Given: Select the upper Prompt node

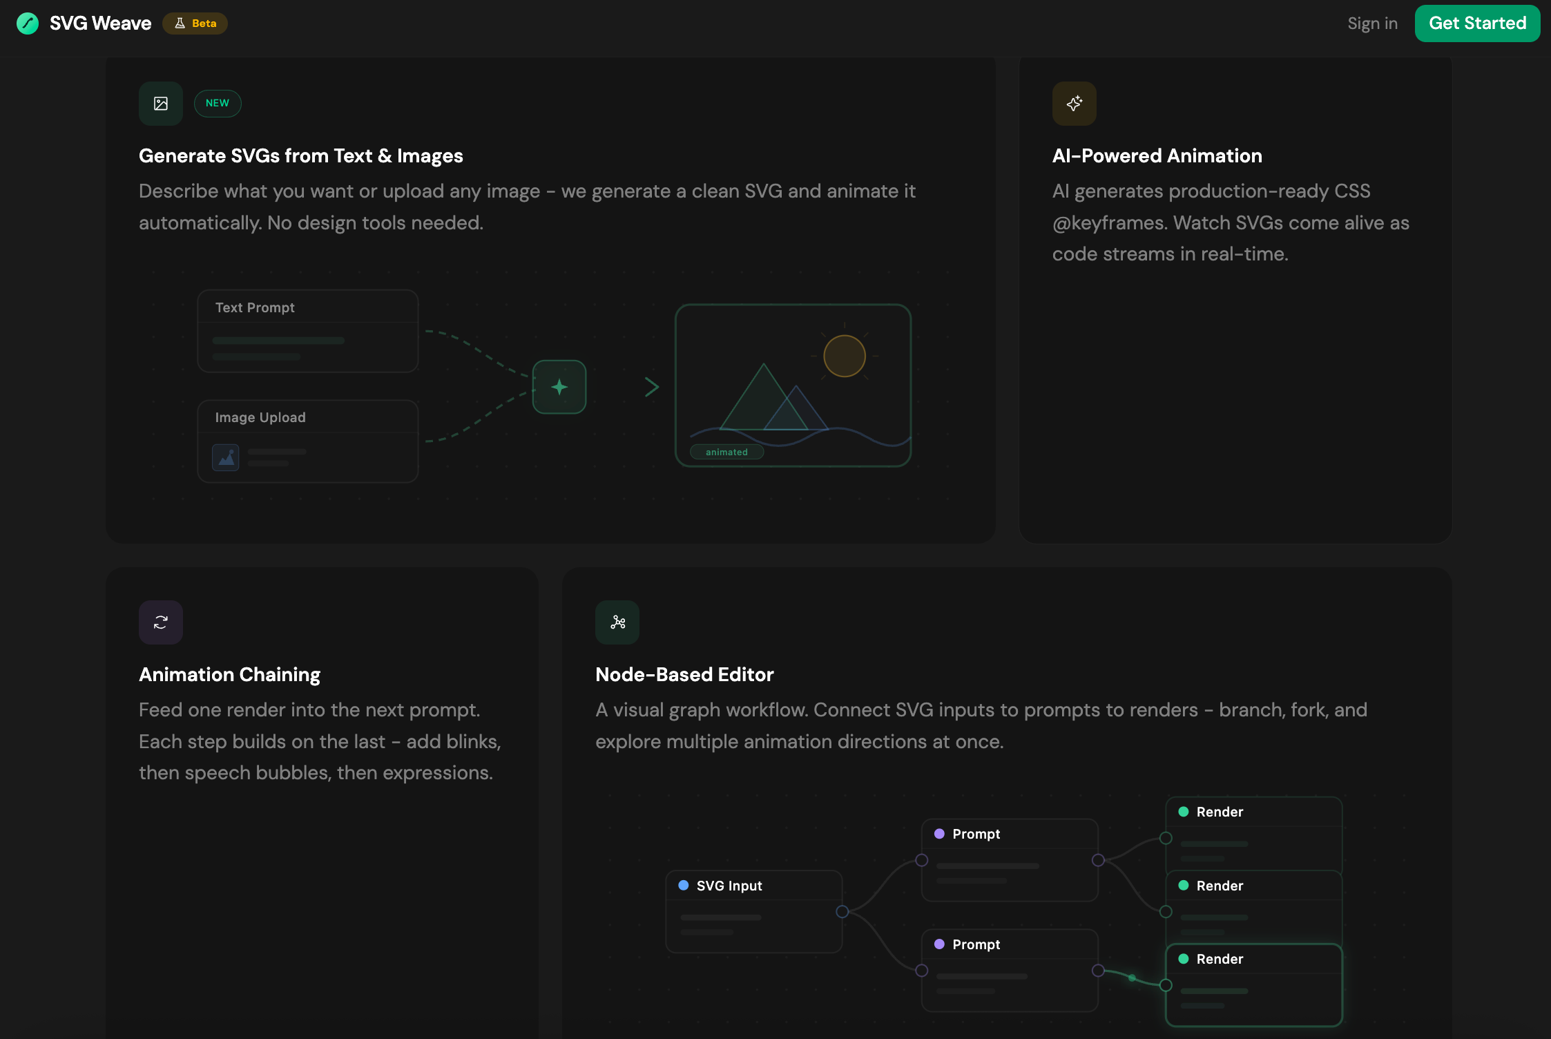Looking at the screenshot, I should [x=1010, y=860].
